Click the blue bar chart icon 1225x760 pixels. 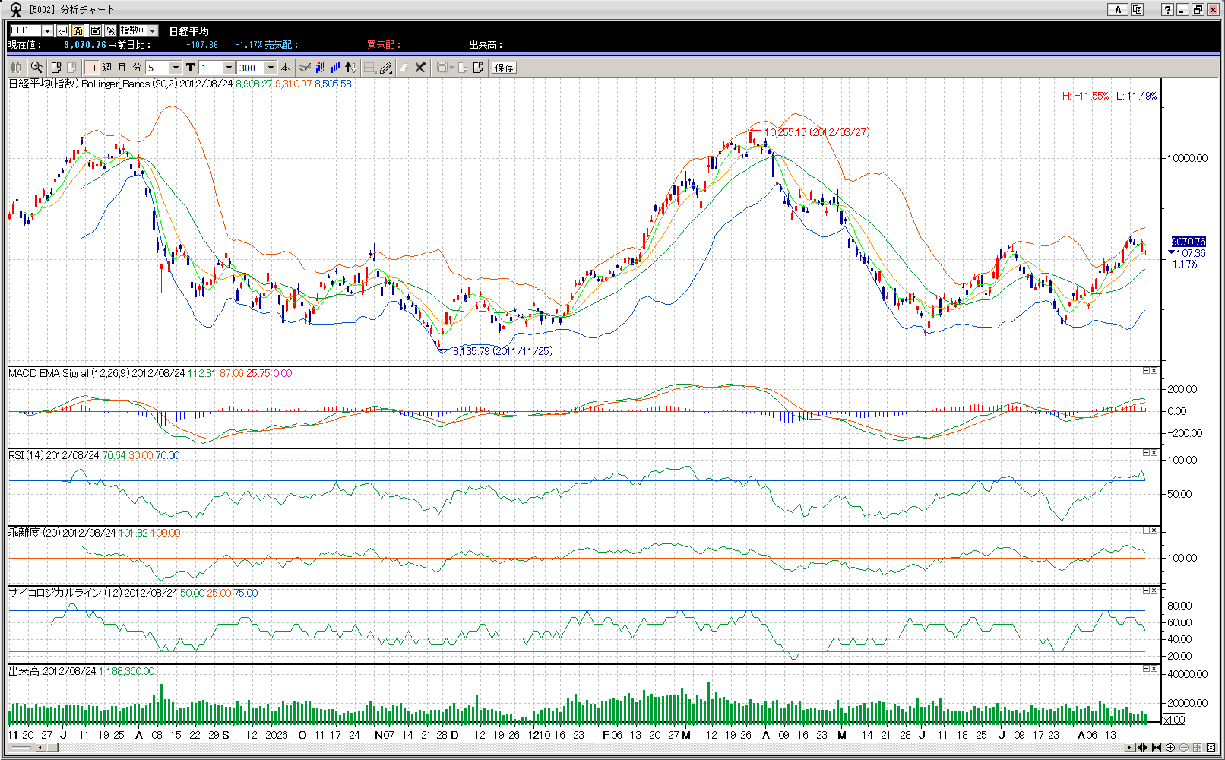[335, 68]
